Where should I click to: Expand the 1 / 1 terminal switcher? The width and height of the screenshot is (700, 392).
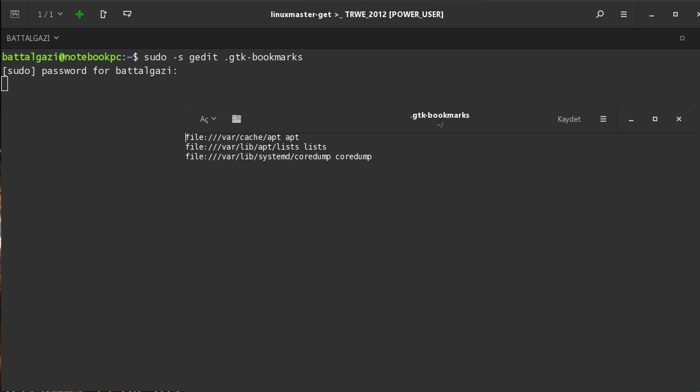tap(50, 14)
